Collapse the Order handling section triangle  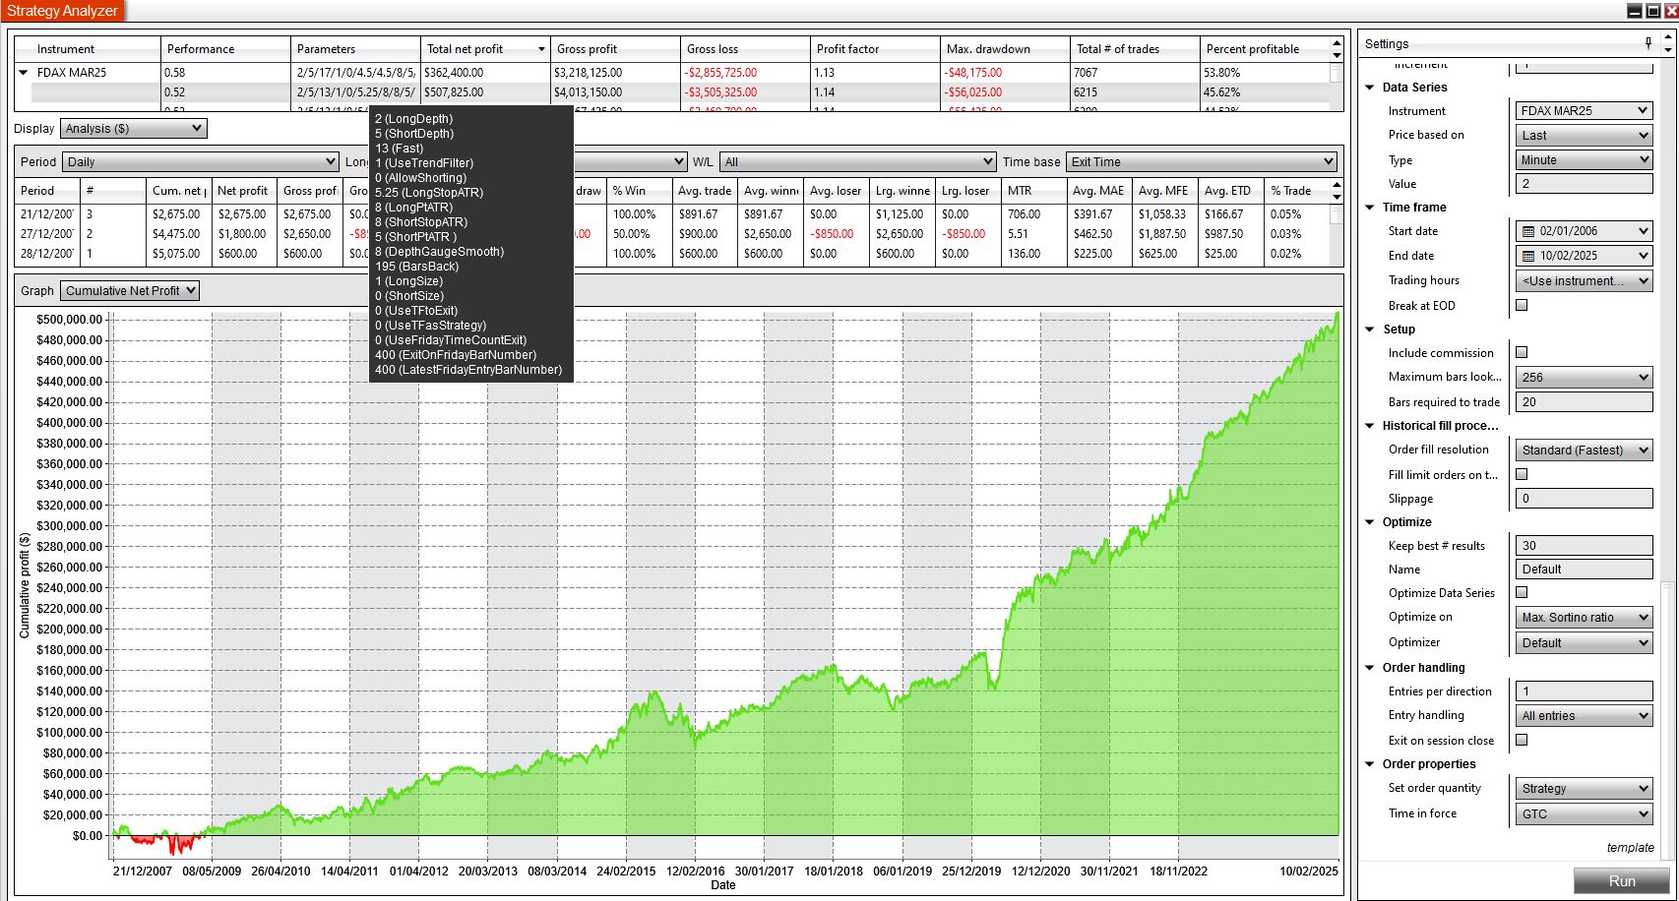(x=1370, y=668)
